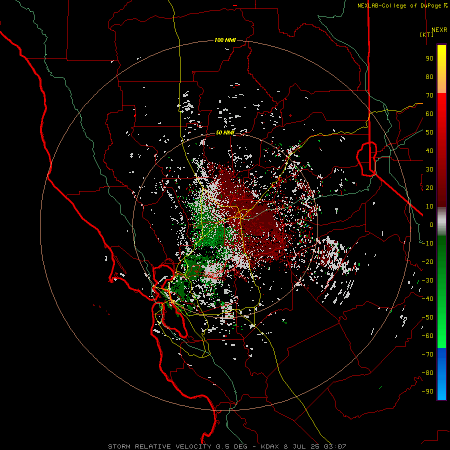Image resolution: width=450 pixels, height=450 pixels.
Task: Click the 70 value on velocity scale
Action: 429,95
